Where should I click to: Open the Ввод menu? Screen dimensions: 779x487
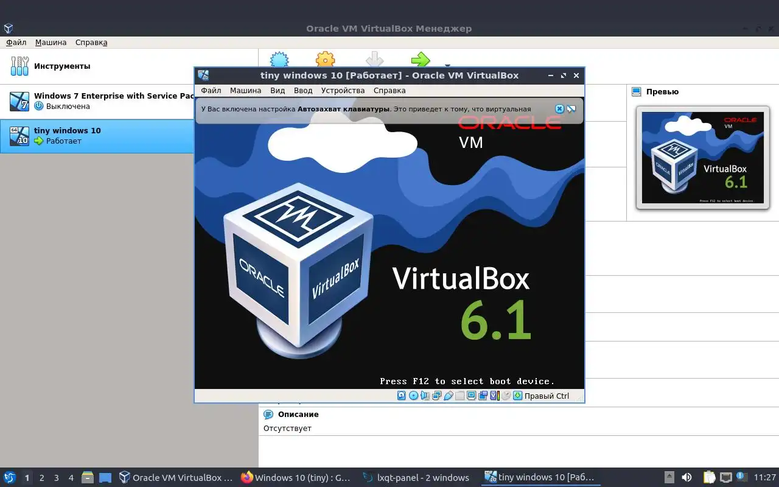(x=303, y=90)
